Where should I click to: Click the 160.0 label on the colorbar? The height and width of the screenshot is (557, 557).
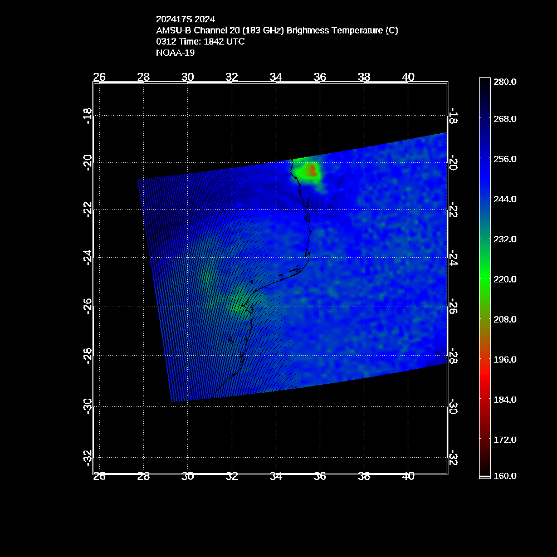click(505, 476)
